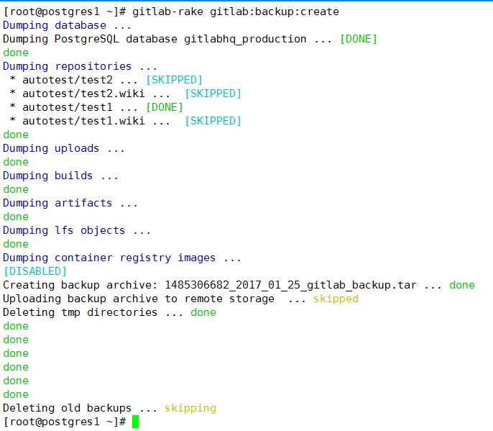The image size is (493, 431).
Task: Click 'done' after the backup archive name
Action: pos(462,285)
